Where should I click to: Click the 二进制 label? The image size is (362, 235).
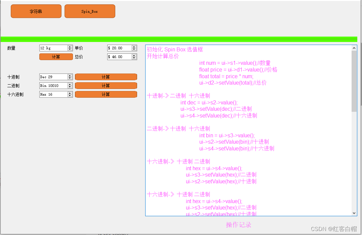pos(13,86)
